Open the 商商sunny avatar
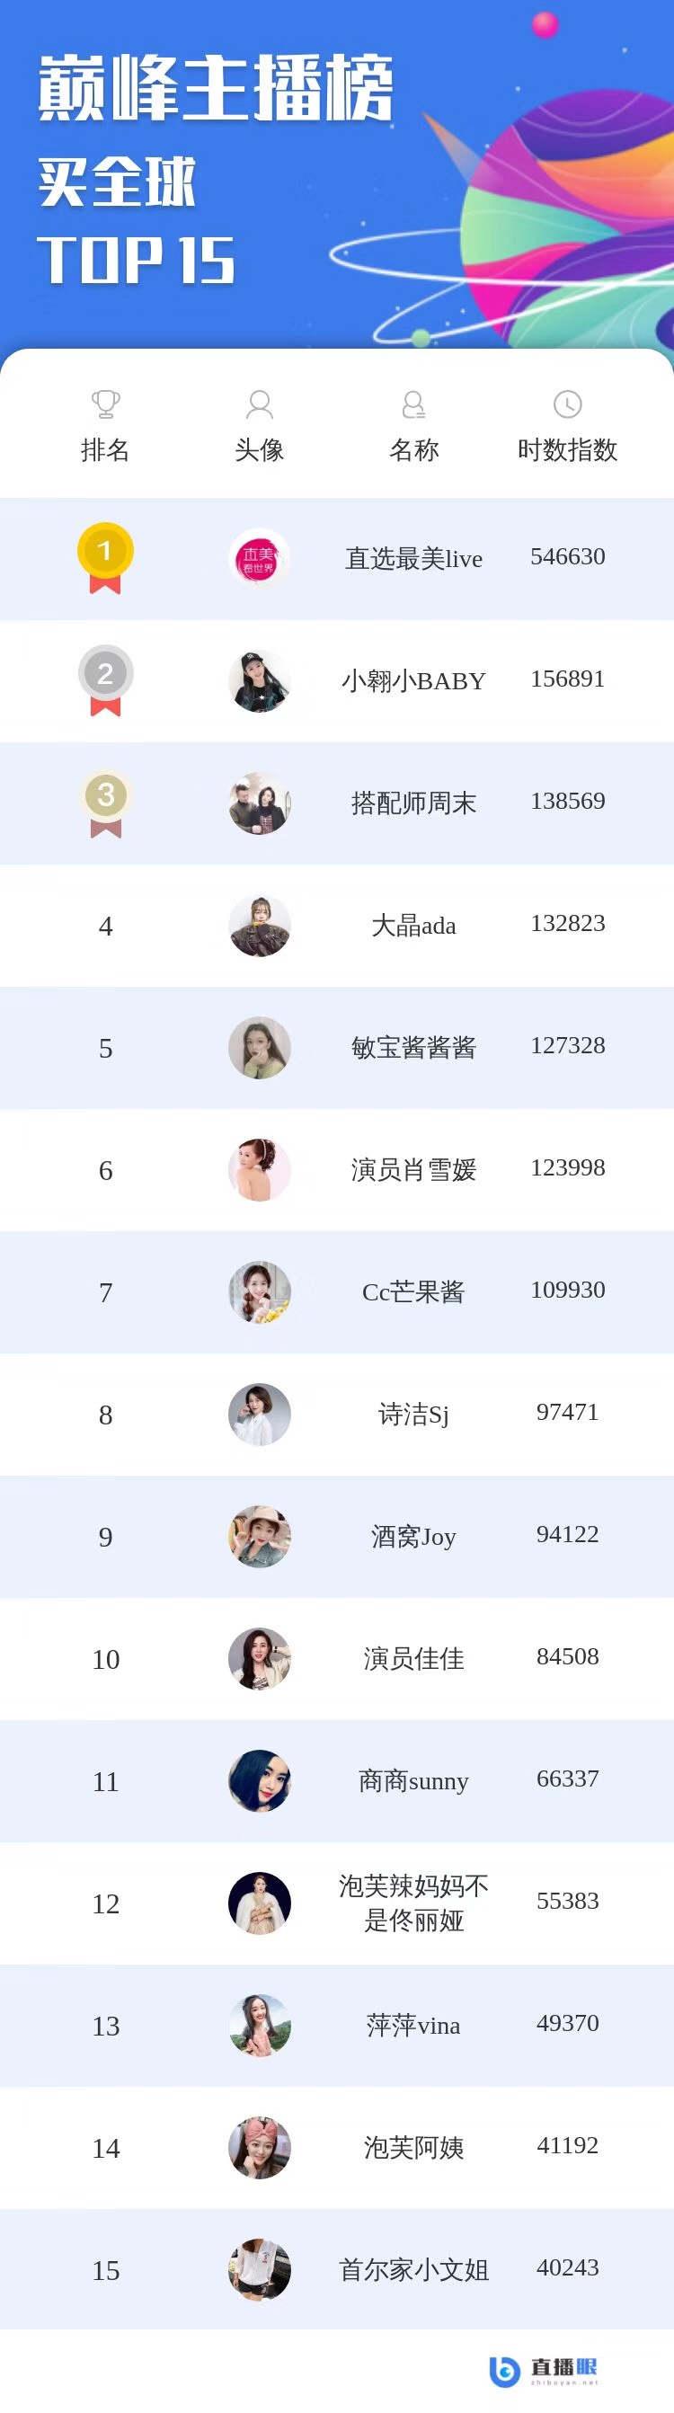Image resolution: width=674 pixels, height=2413 pixels. [260, 1780]
